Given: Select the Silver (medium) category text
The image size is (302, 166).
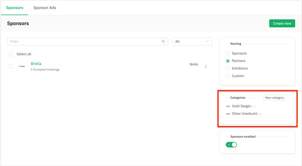Looking at the screenshot, I should [244, 113].
